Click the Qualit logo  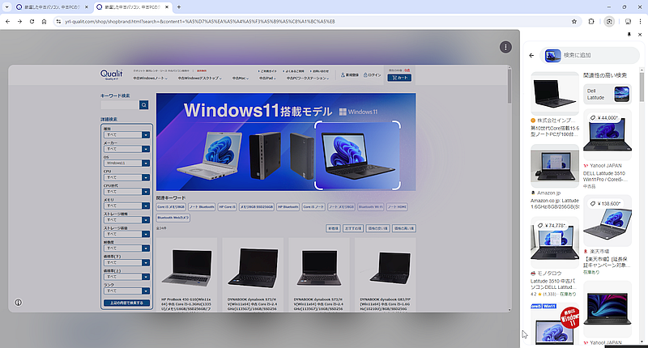(111, 74)
